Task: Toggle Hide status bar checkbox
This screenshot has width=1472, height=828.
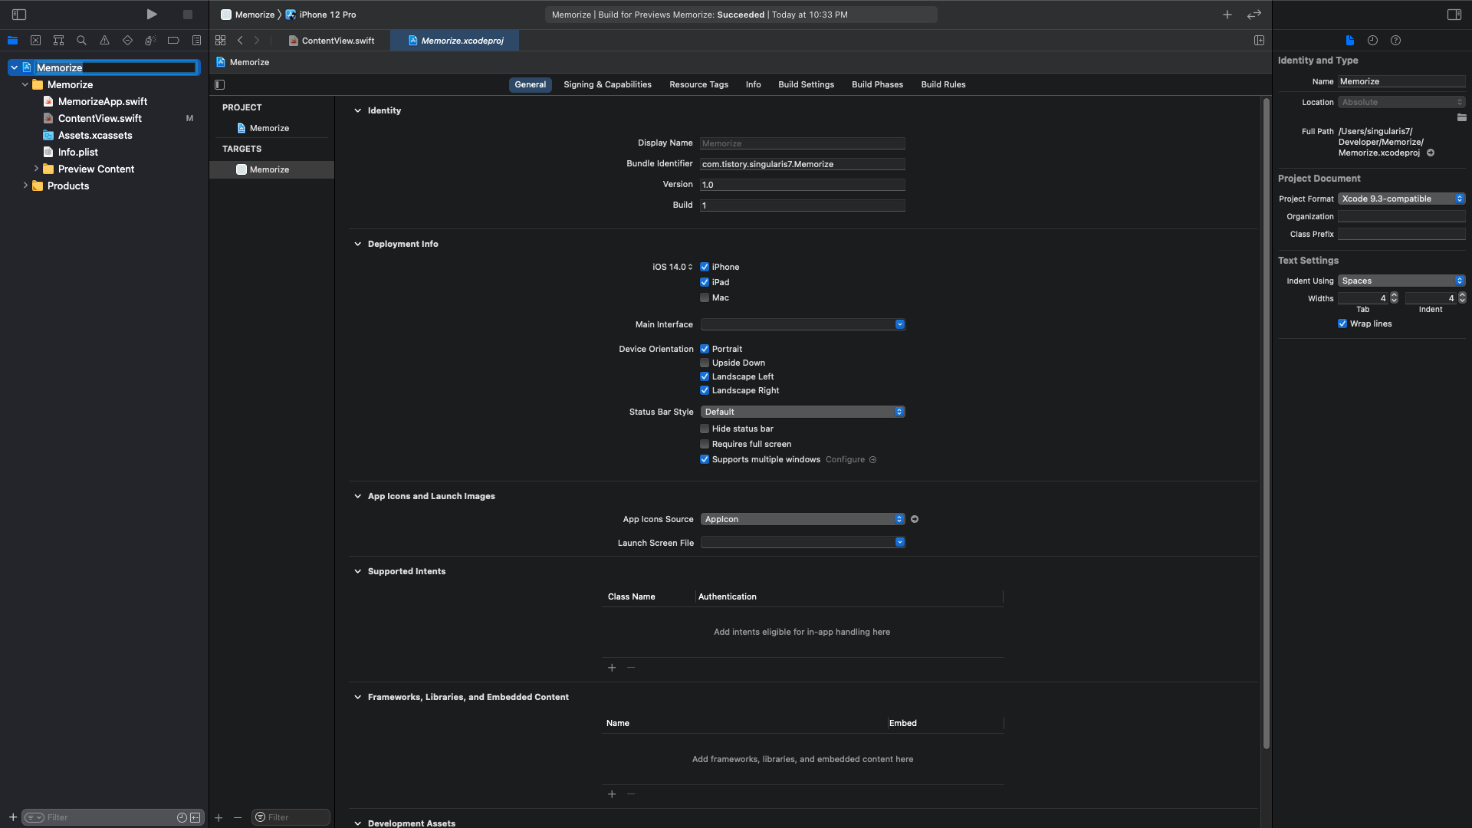Action: (x=705, y=429)
